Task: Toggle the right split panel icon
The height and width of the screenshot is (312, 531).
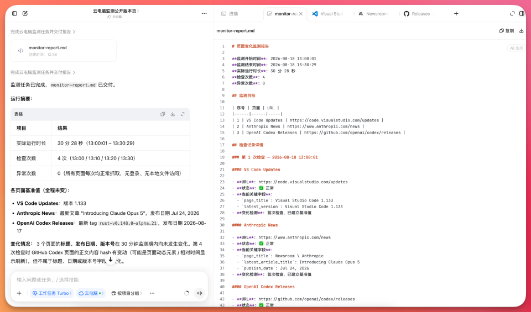Action: (x=522, y=13)
